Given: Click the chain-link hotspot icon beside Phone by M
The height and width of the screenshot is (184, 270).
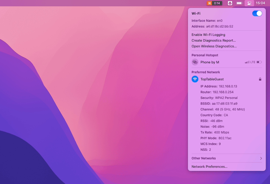Looking at the screenshot, I should 195,62.
